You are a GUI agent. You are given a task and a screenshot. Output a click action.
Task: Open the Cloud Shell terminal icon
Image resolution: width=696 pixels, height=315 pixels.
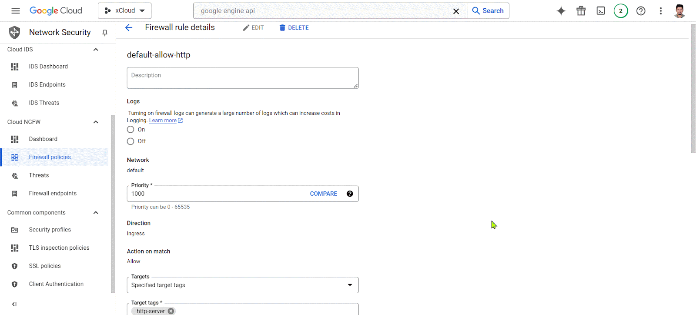601,10
